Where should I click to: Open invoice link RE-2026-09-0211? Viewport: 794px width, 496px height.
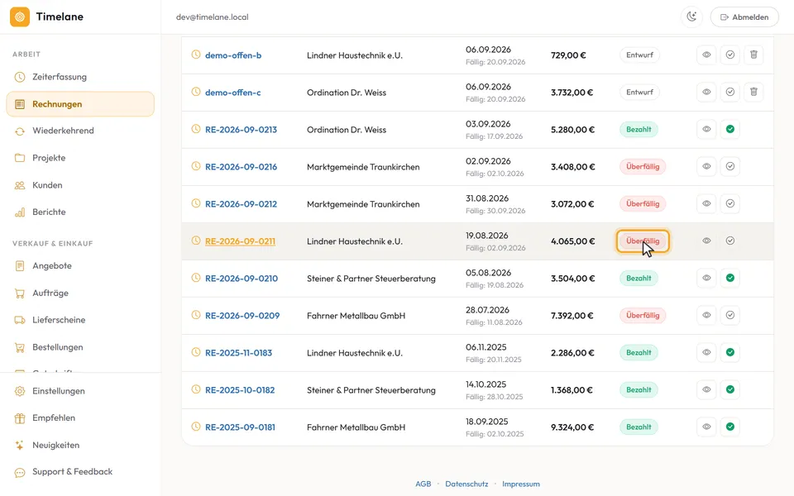(240, 241)
